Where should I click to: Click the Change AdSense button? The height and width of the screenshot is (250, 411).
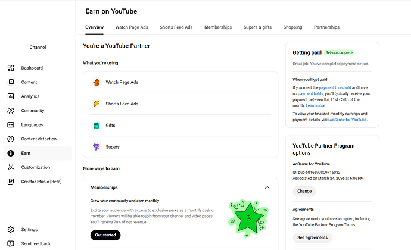[x=304, y=191]
